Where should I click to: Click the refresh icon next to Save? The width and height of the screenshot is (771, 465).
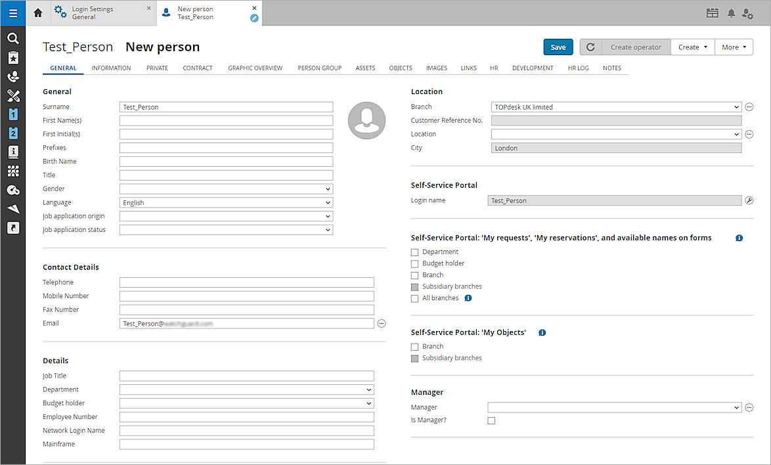(x=590, y=47)
